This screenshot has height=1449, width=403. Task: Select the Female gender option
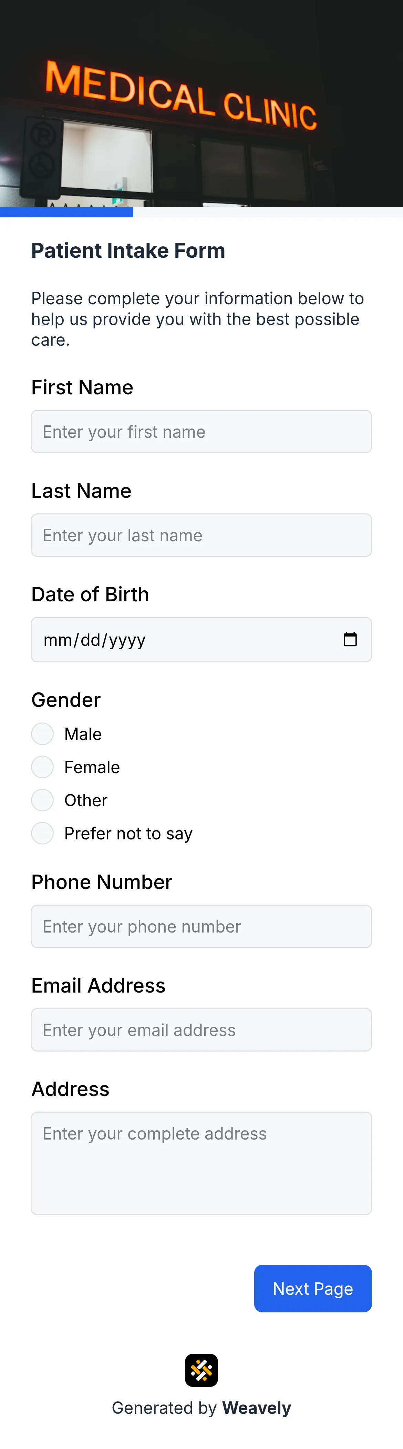pyautogui.click(x=42, y=767)
